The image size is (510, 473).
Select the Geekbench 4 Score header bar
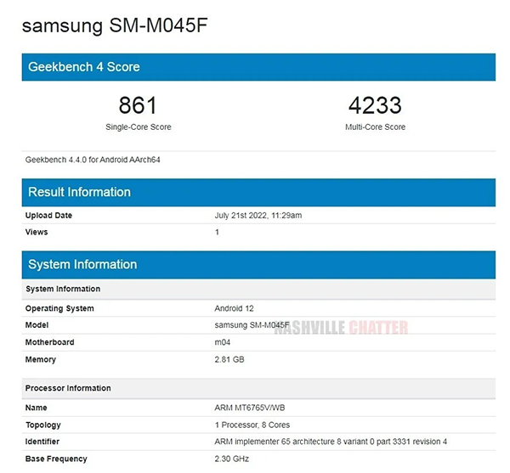258,67
